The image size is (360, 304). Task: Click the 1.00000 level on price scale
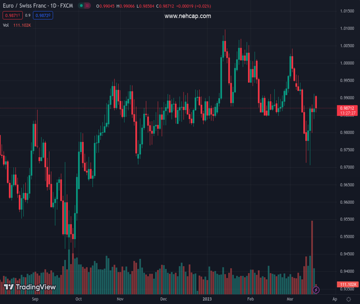[x=347, y=63]
